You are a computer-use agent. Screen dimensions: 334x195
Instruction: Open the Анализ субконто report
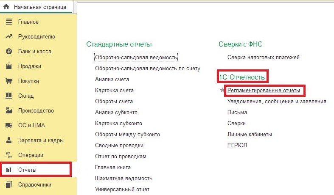[116, 113]
